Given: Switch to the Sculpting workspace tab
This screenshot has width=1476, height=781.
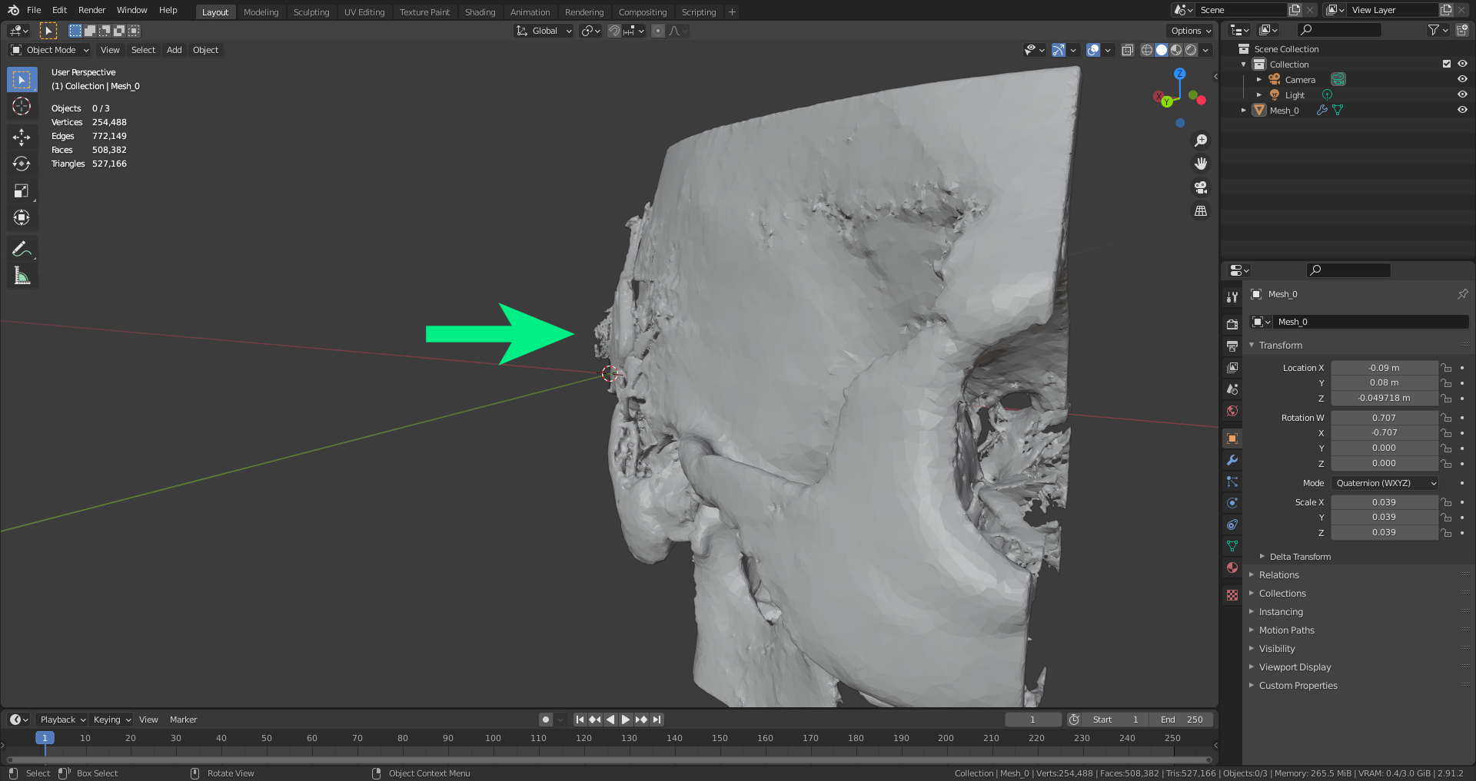Looking at the screenshot, I should [311, 12].
